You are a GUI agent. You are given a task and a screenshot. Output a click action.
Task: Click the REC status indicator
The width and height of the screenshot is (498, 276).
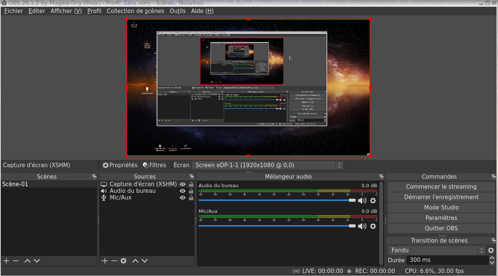tap(371, 271)
